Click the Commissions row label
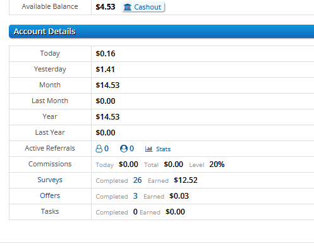This screenshot has height=248, width=314. [50, 164]
